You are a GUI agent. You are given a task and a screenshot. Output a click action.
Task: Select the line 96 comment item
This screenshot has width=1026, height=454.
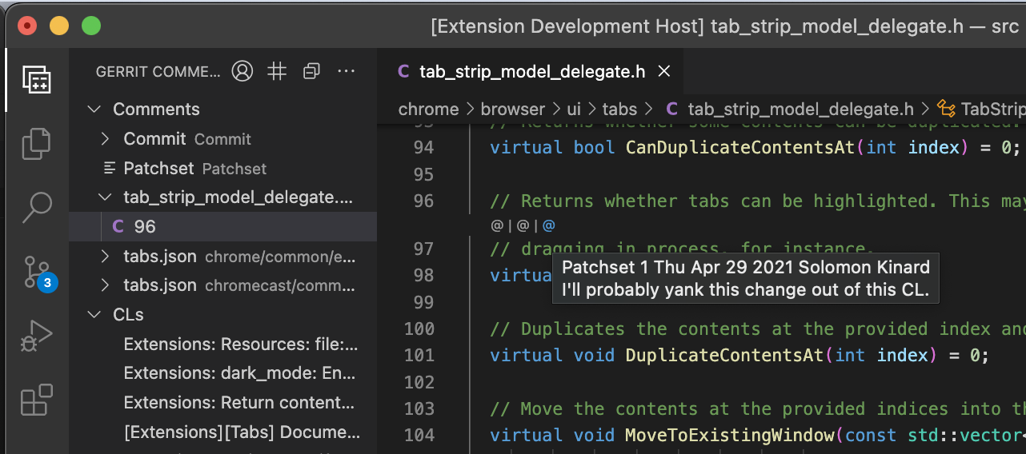coord(145,227)
